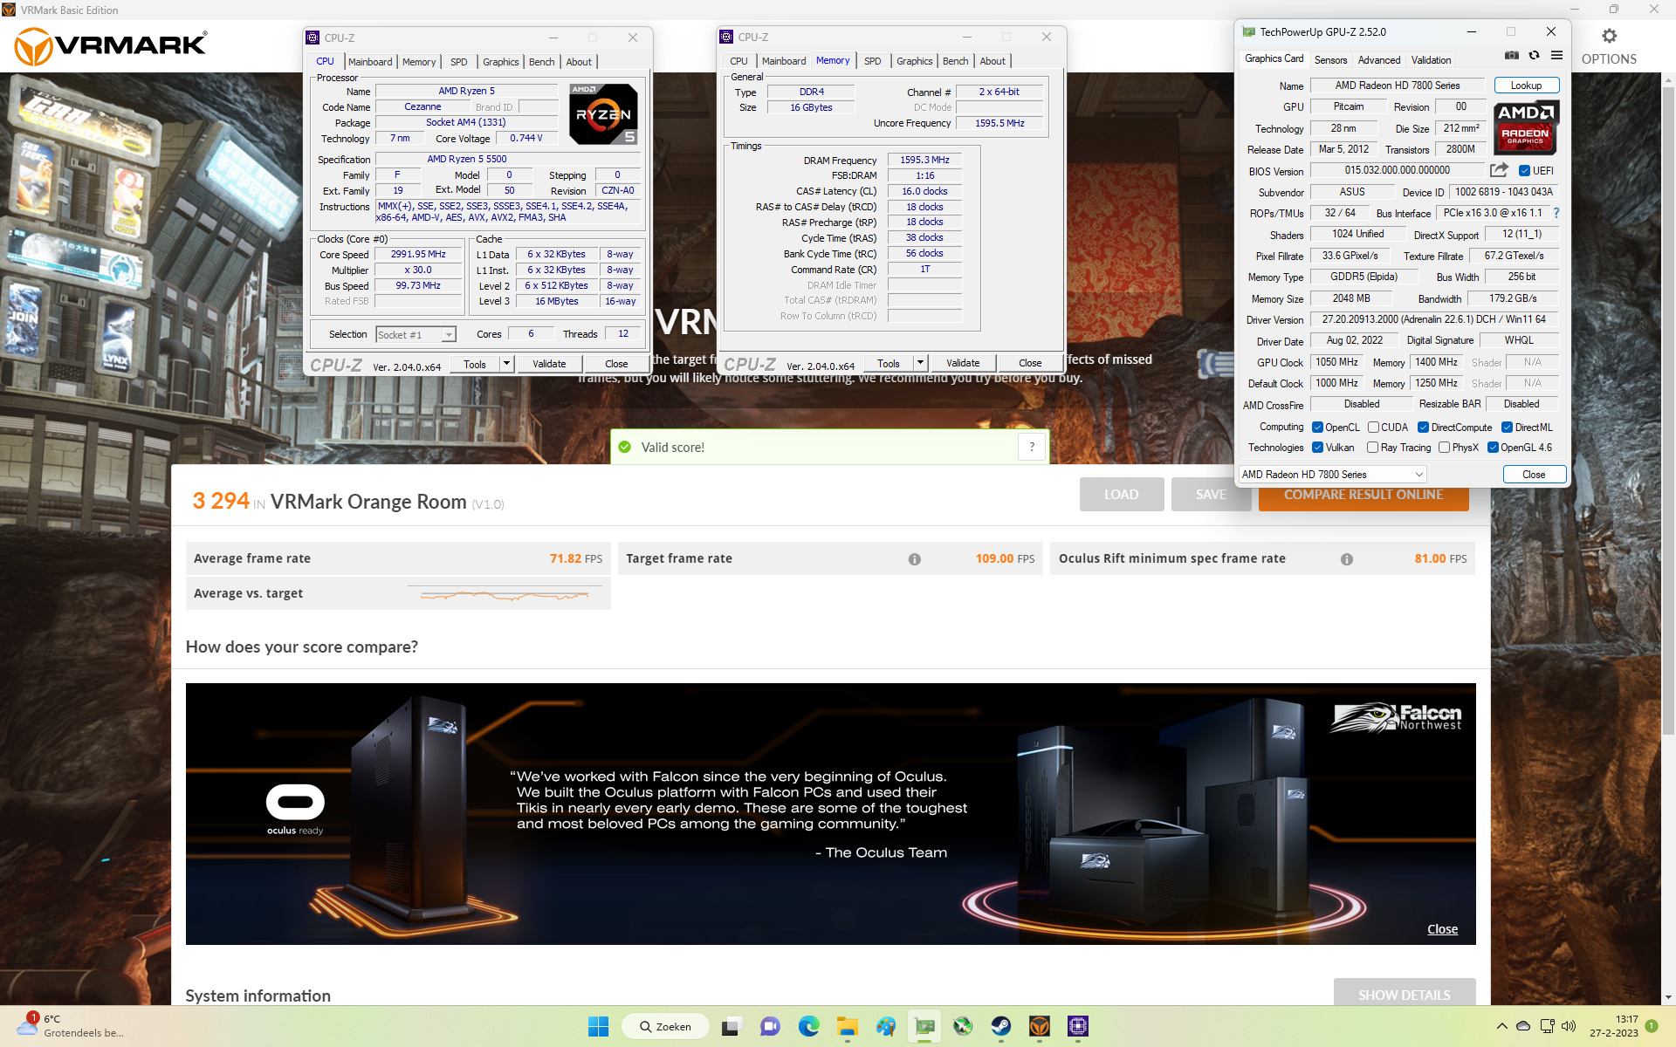Click Close button in GPU-Z window
The image size is (1676, 1047).
click(x=1534, y=475)
